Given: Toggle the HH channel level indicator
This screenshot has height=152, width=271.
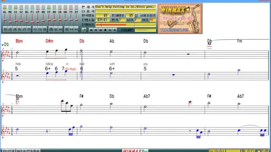Looking at the screenshot, I should 66,8.
